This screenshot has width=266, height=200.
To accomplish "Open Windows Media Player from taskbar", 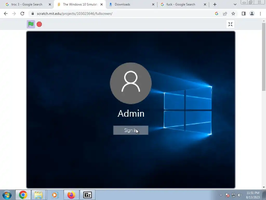I will [x=55, y=195].
